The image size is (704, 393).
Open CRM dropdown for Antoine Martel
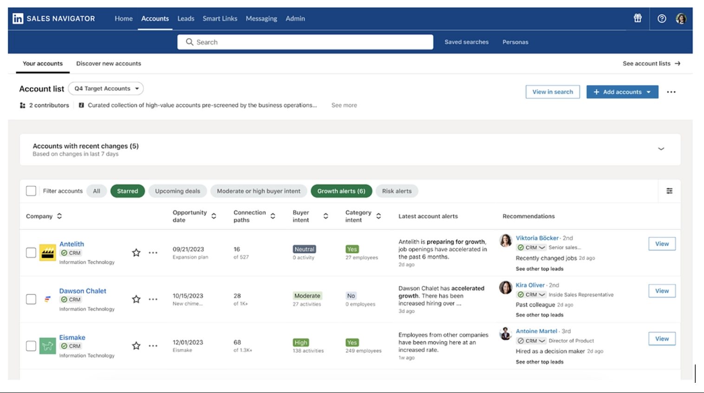[532, 341]
